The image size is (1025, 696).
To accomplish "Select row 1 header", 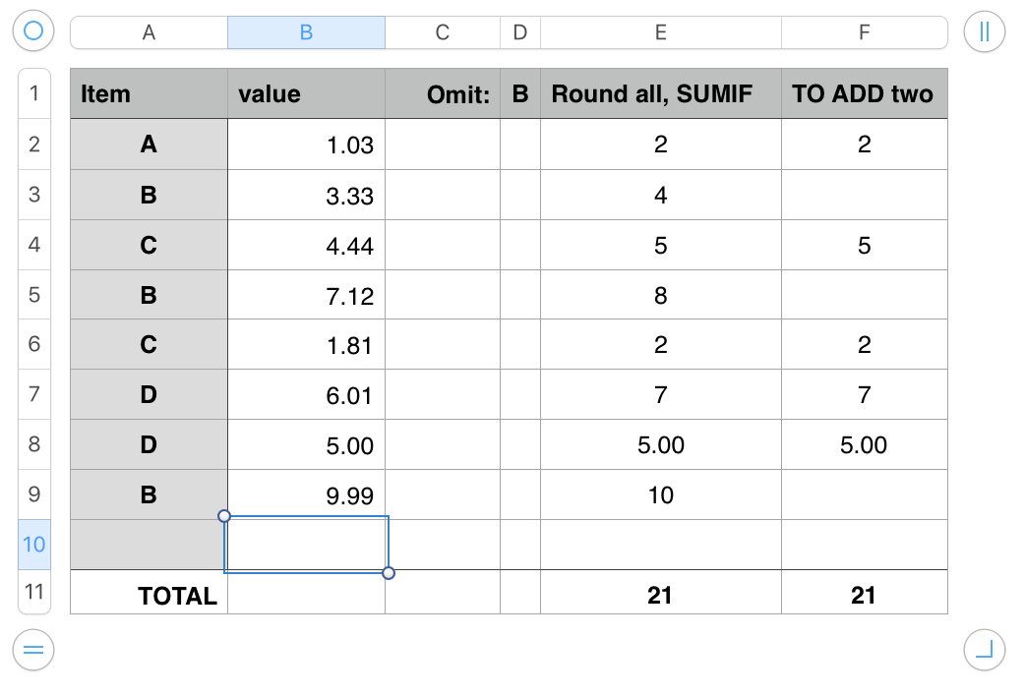I will [x=34, y=93].
